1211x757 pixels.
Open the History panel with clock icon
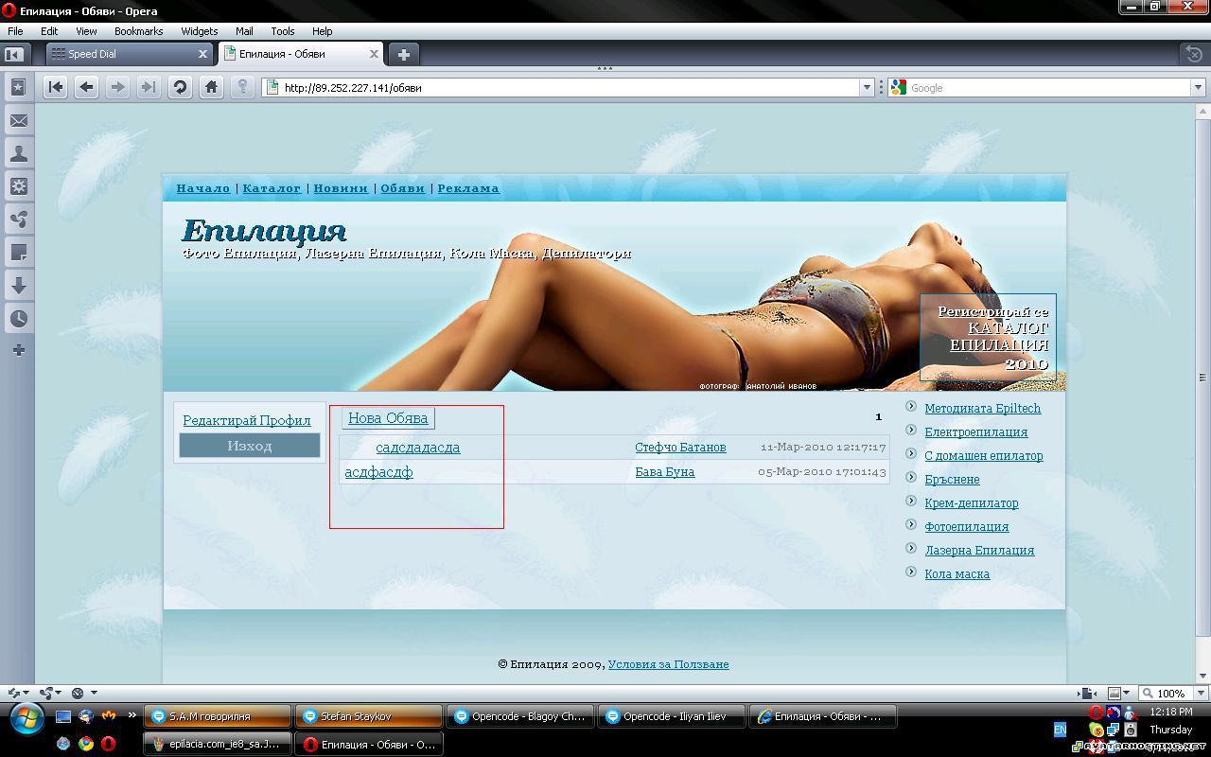pyautogui.click(x=19, y=318)
